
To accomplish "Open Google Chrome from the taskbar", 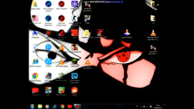I will [x=62, y=106].
